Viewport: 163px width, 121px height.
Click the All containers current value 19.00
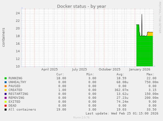click(x=61, y=110)
